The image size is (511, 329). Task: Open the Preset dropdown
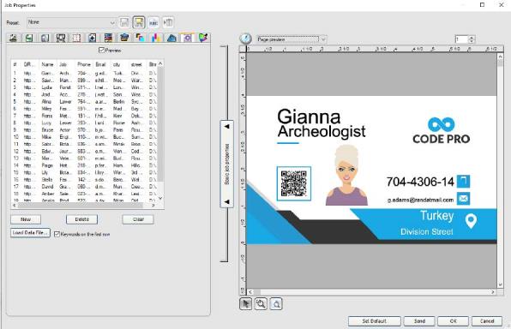pos(71,22)
